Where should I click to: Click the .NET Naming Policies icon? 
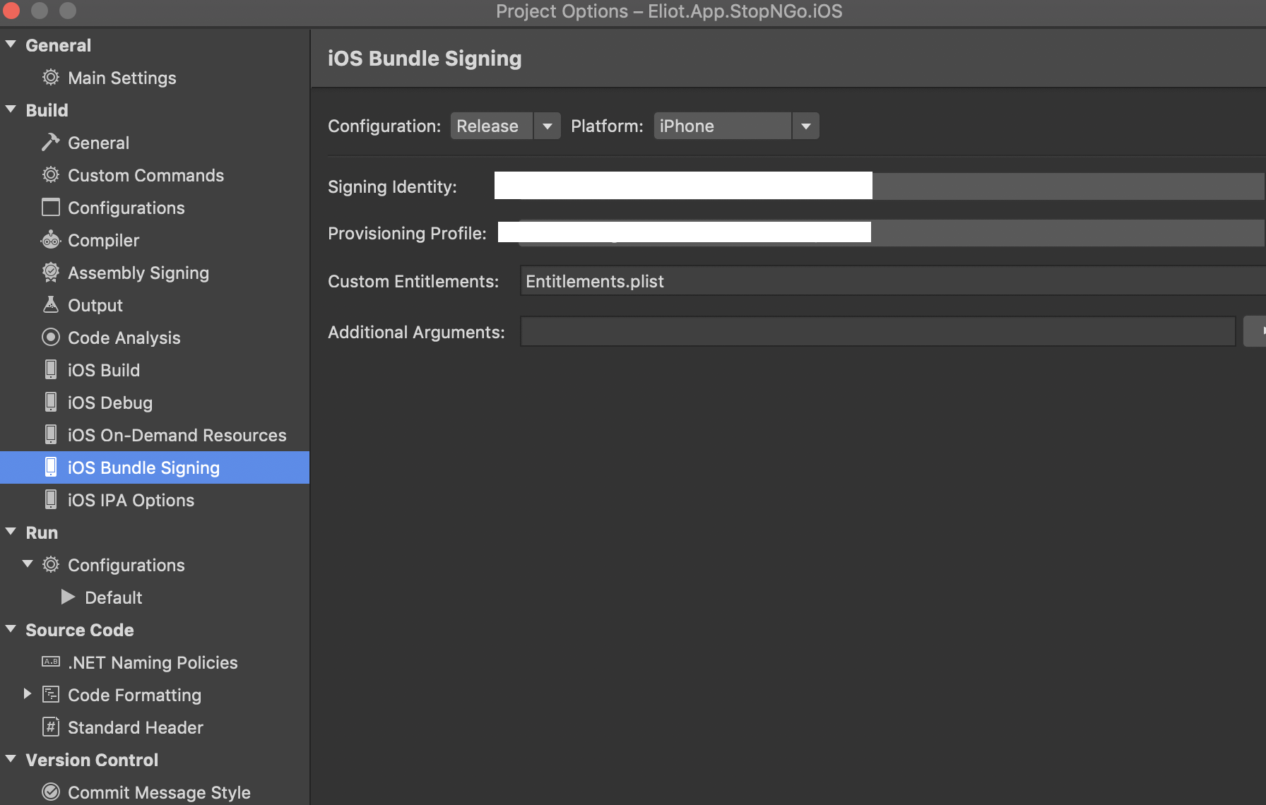(x=51, y=662)
